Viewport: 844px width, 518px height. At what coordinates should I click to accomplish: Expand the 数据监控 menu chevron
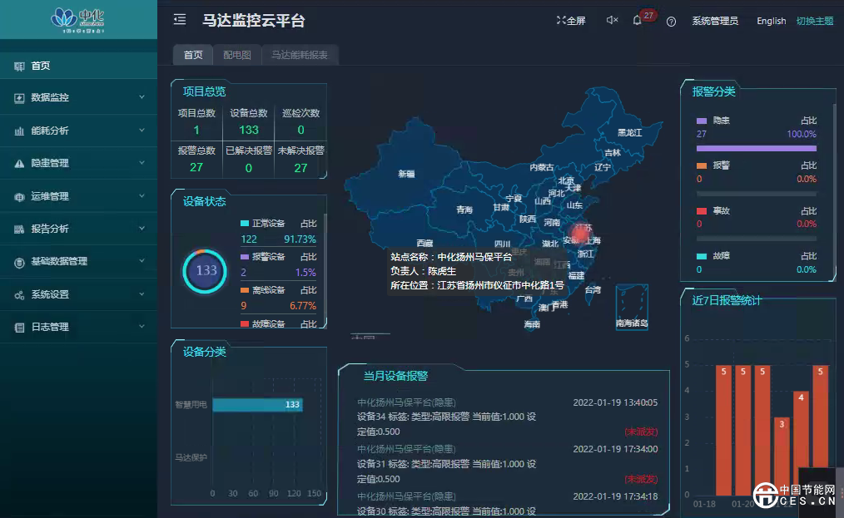142,97
